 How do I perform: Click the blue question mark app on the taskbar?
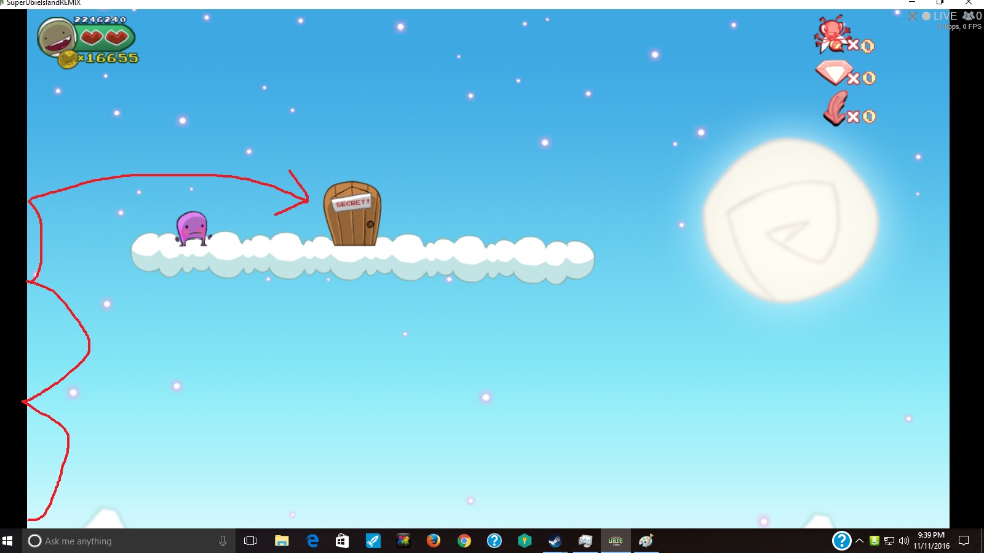[494, 541]
